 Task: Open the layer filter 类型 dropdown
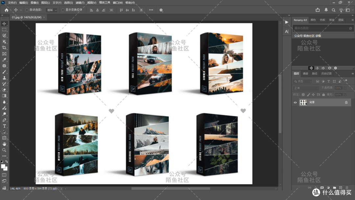click(x=302, y=81)
